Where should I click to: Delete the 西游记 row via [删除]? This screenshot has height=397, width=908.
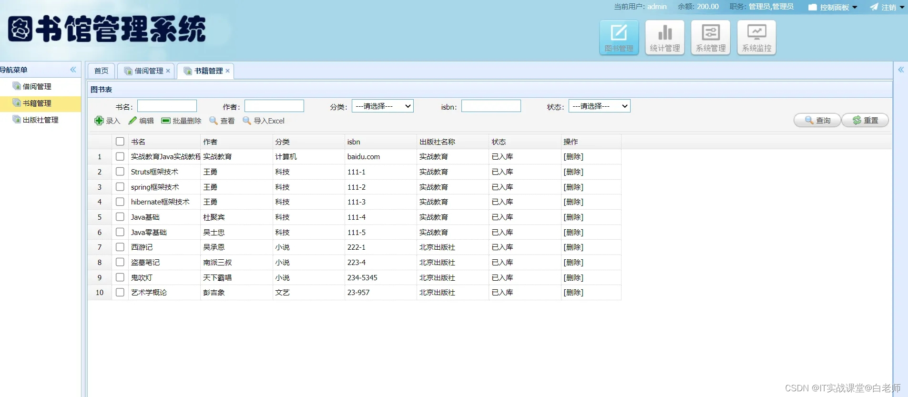point(573,247)
